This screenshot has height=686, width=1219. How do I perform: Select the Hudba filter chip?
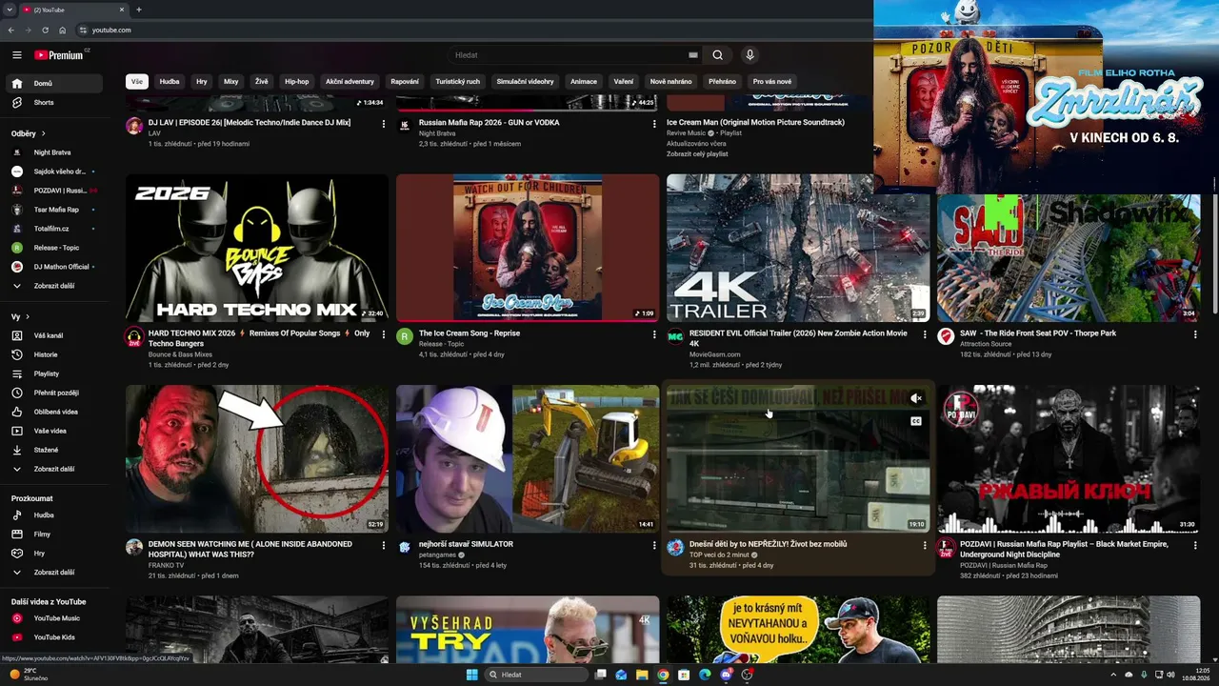170,81
